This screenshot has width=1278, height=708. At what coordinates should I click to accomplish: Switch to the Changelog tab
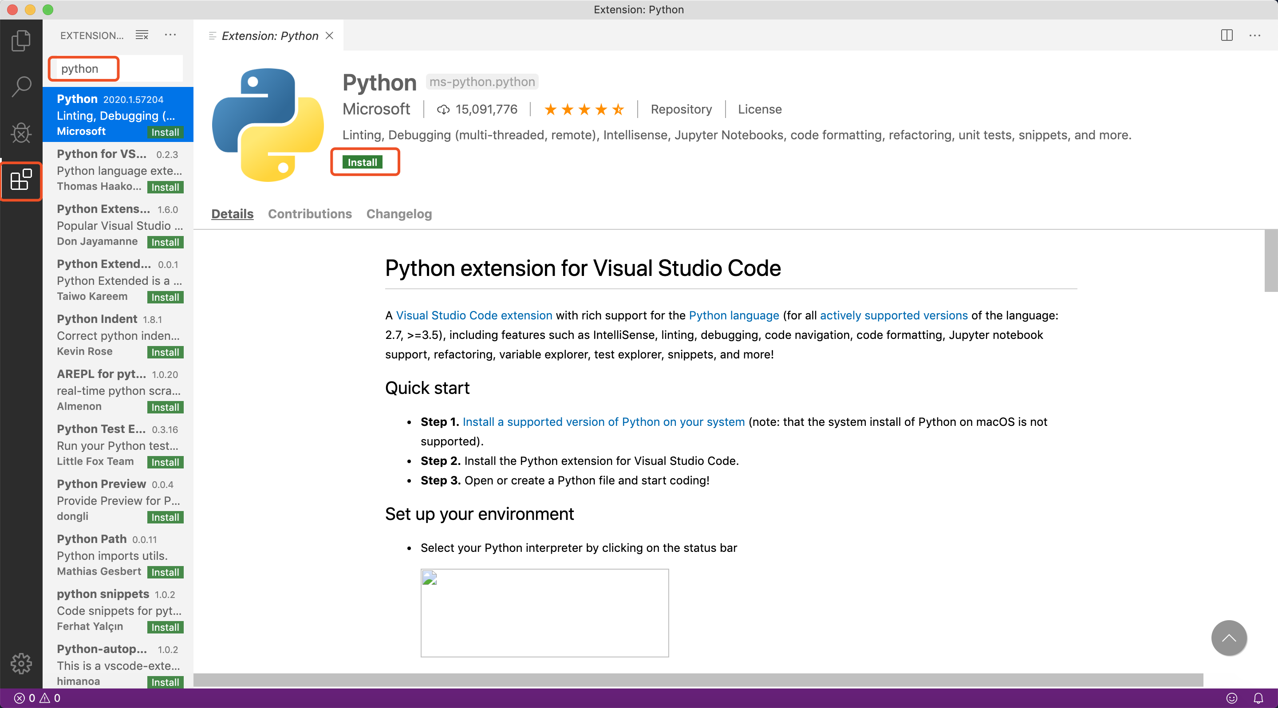point(399,214)
